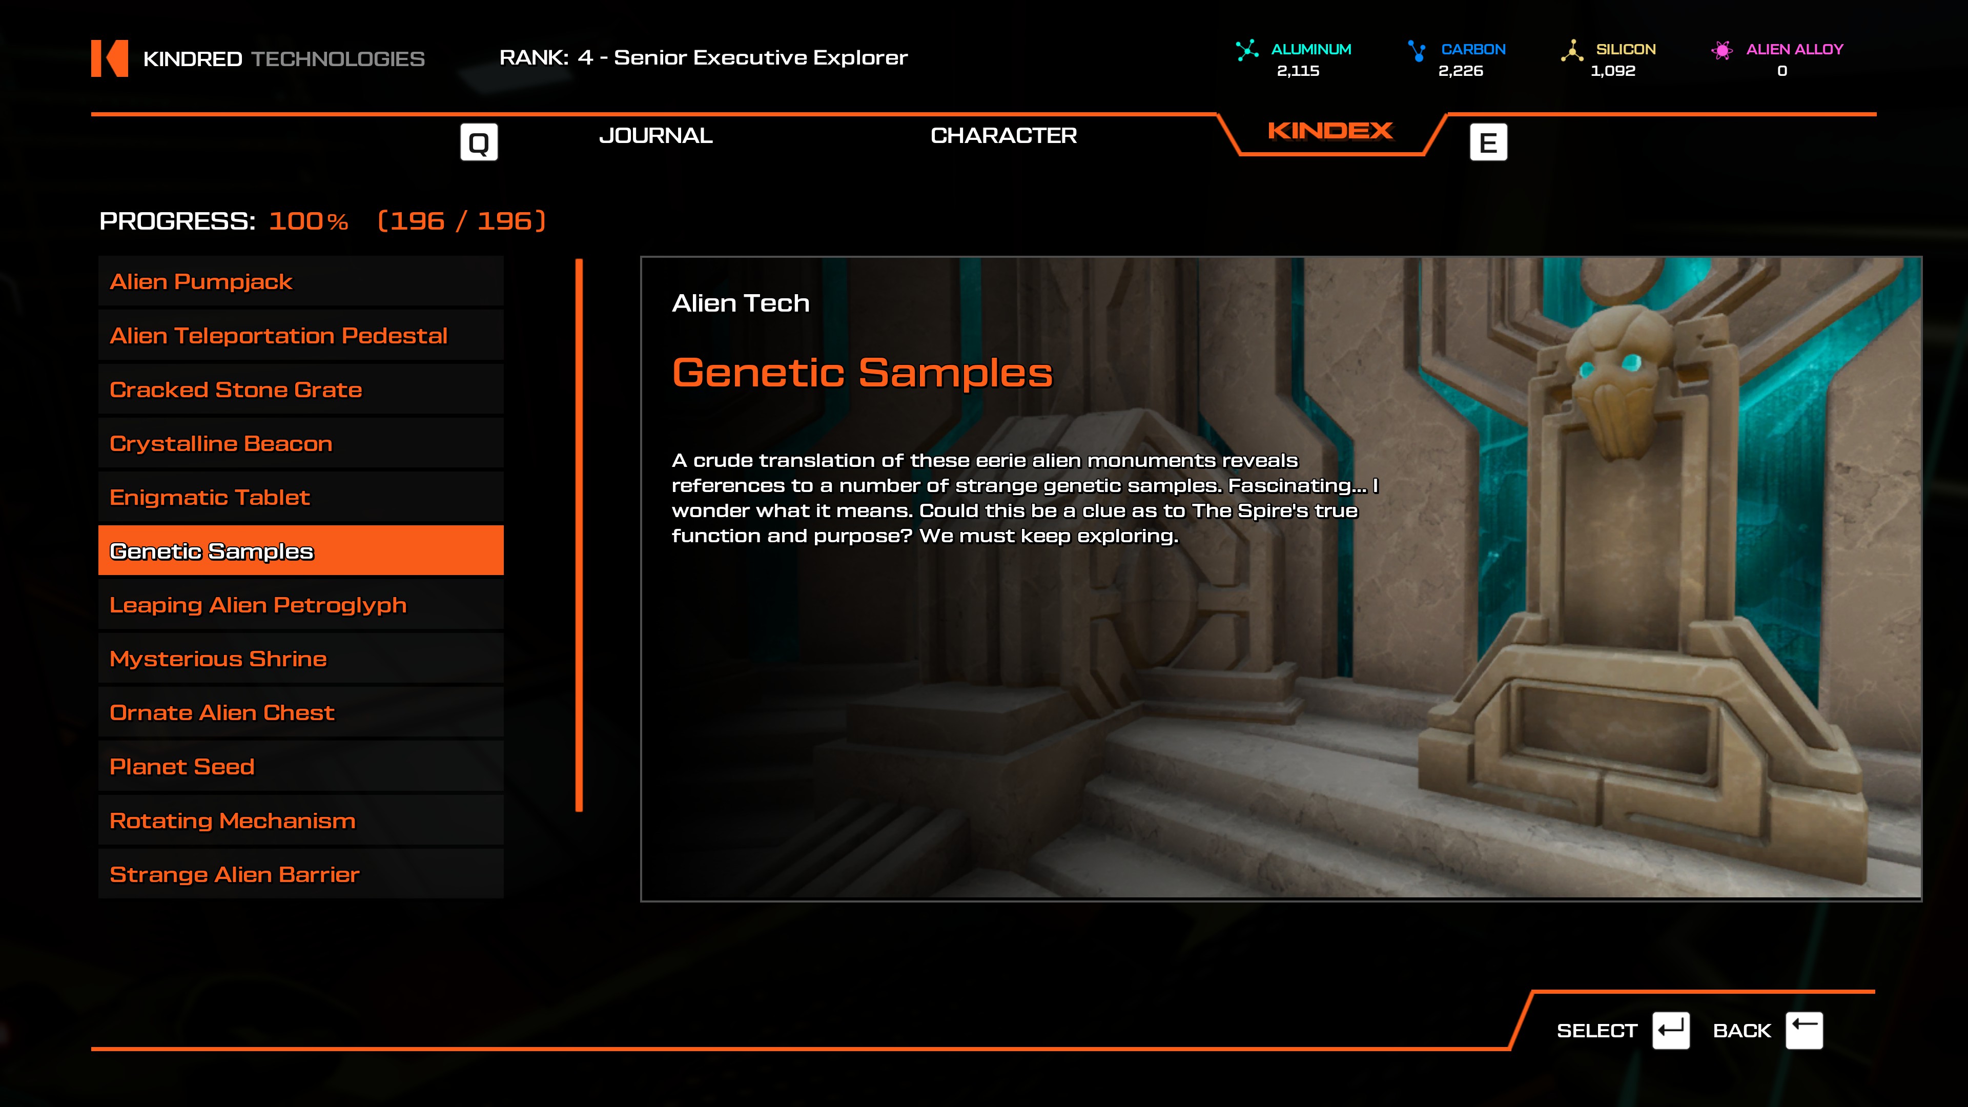This screenshot has height=1107, width=1968.
Task: Click the Backspace key icon beside Back
Action: 1804,1030
